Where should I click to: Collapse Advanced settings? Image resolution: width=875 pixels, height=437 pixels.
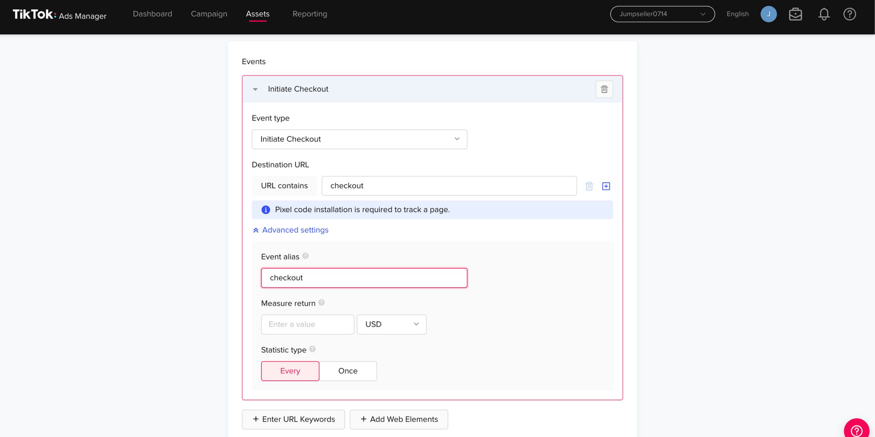click(x=291, y=230)
